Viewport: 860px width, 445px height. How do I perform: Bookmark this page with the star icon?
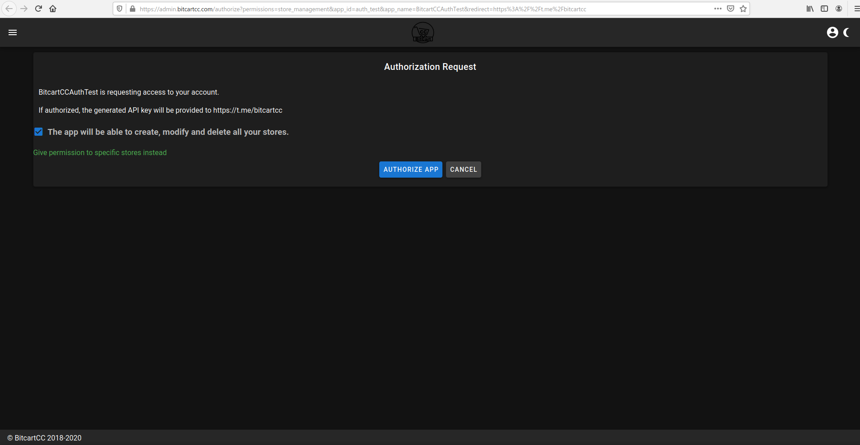pos(743,9)
